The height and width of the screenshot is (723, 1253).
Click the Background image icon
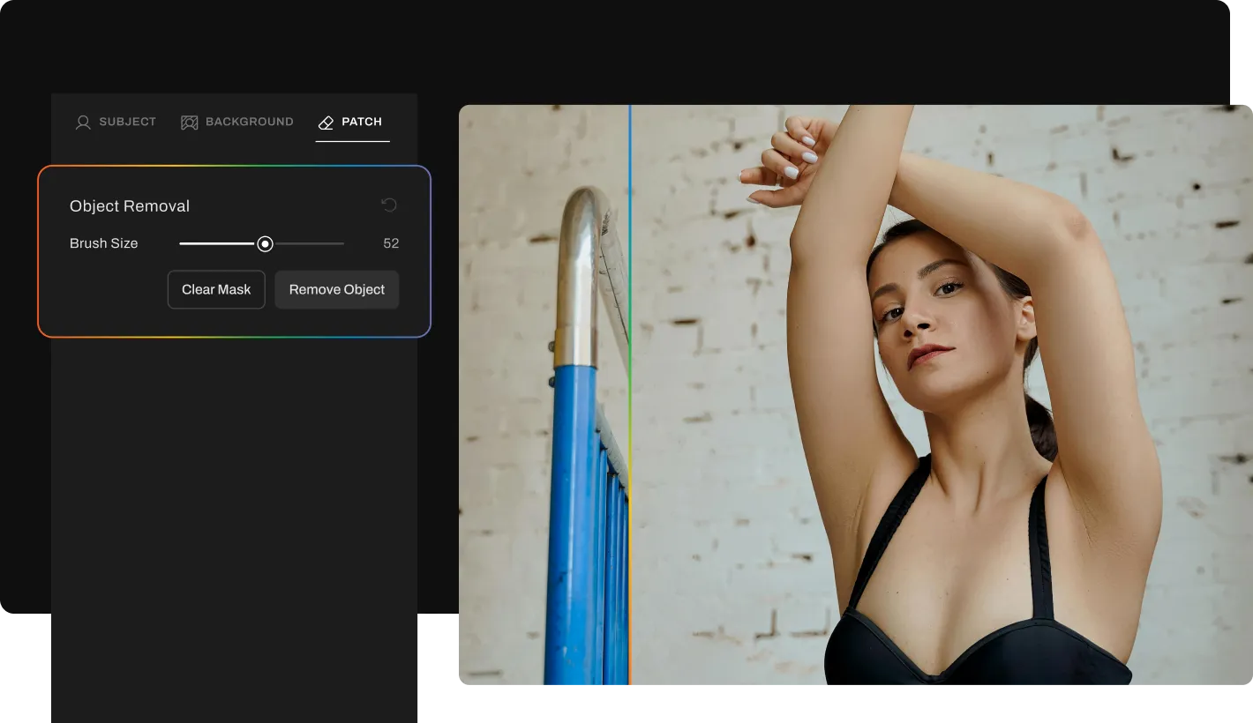(189, 123)
